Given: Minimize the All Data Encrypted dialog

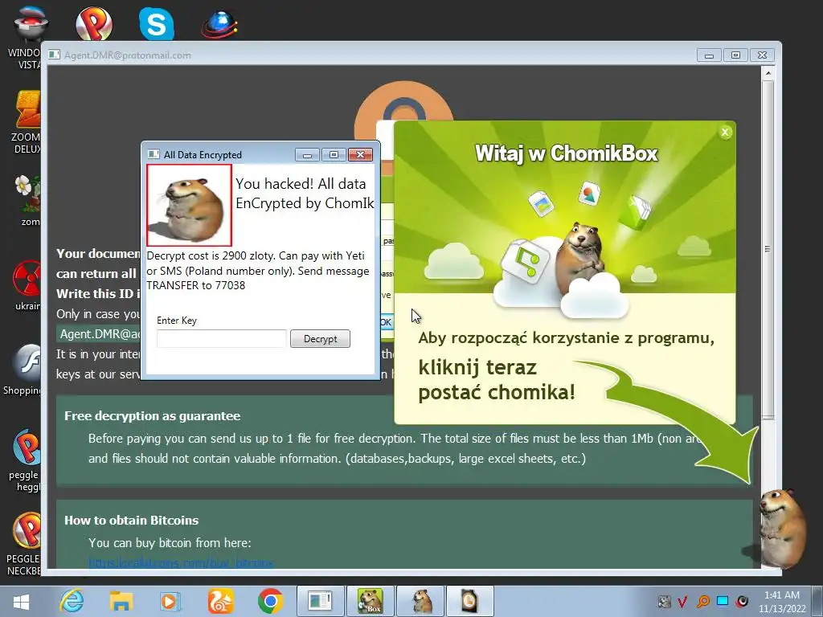Looking at the screenshot, I should click(x=308, y=155).
